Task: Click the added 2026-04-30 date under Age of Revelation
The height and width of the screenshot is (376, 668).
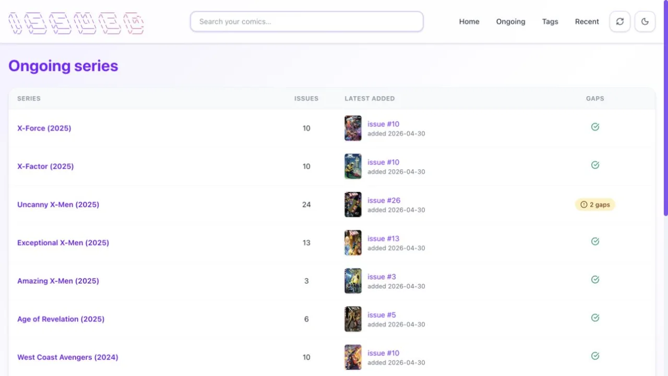Action: pyautogui.click(x=396, y=324)
